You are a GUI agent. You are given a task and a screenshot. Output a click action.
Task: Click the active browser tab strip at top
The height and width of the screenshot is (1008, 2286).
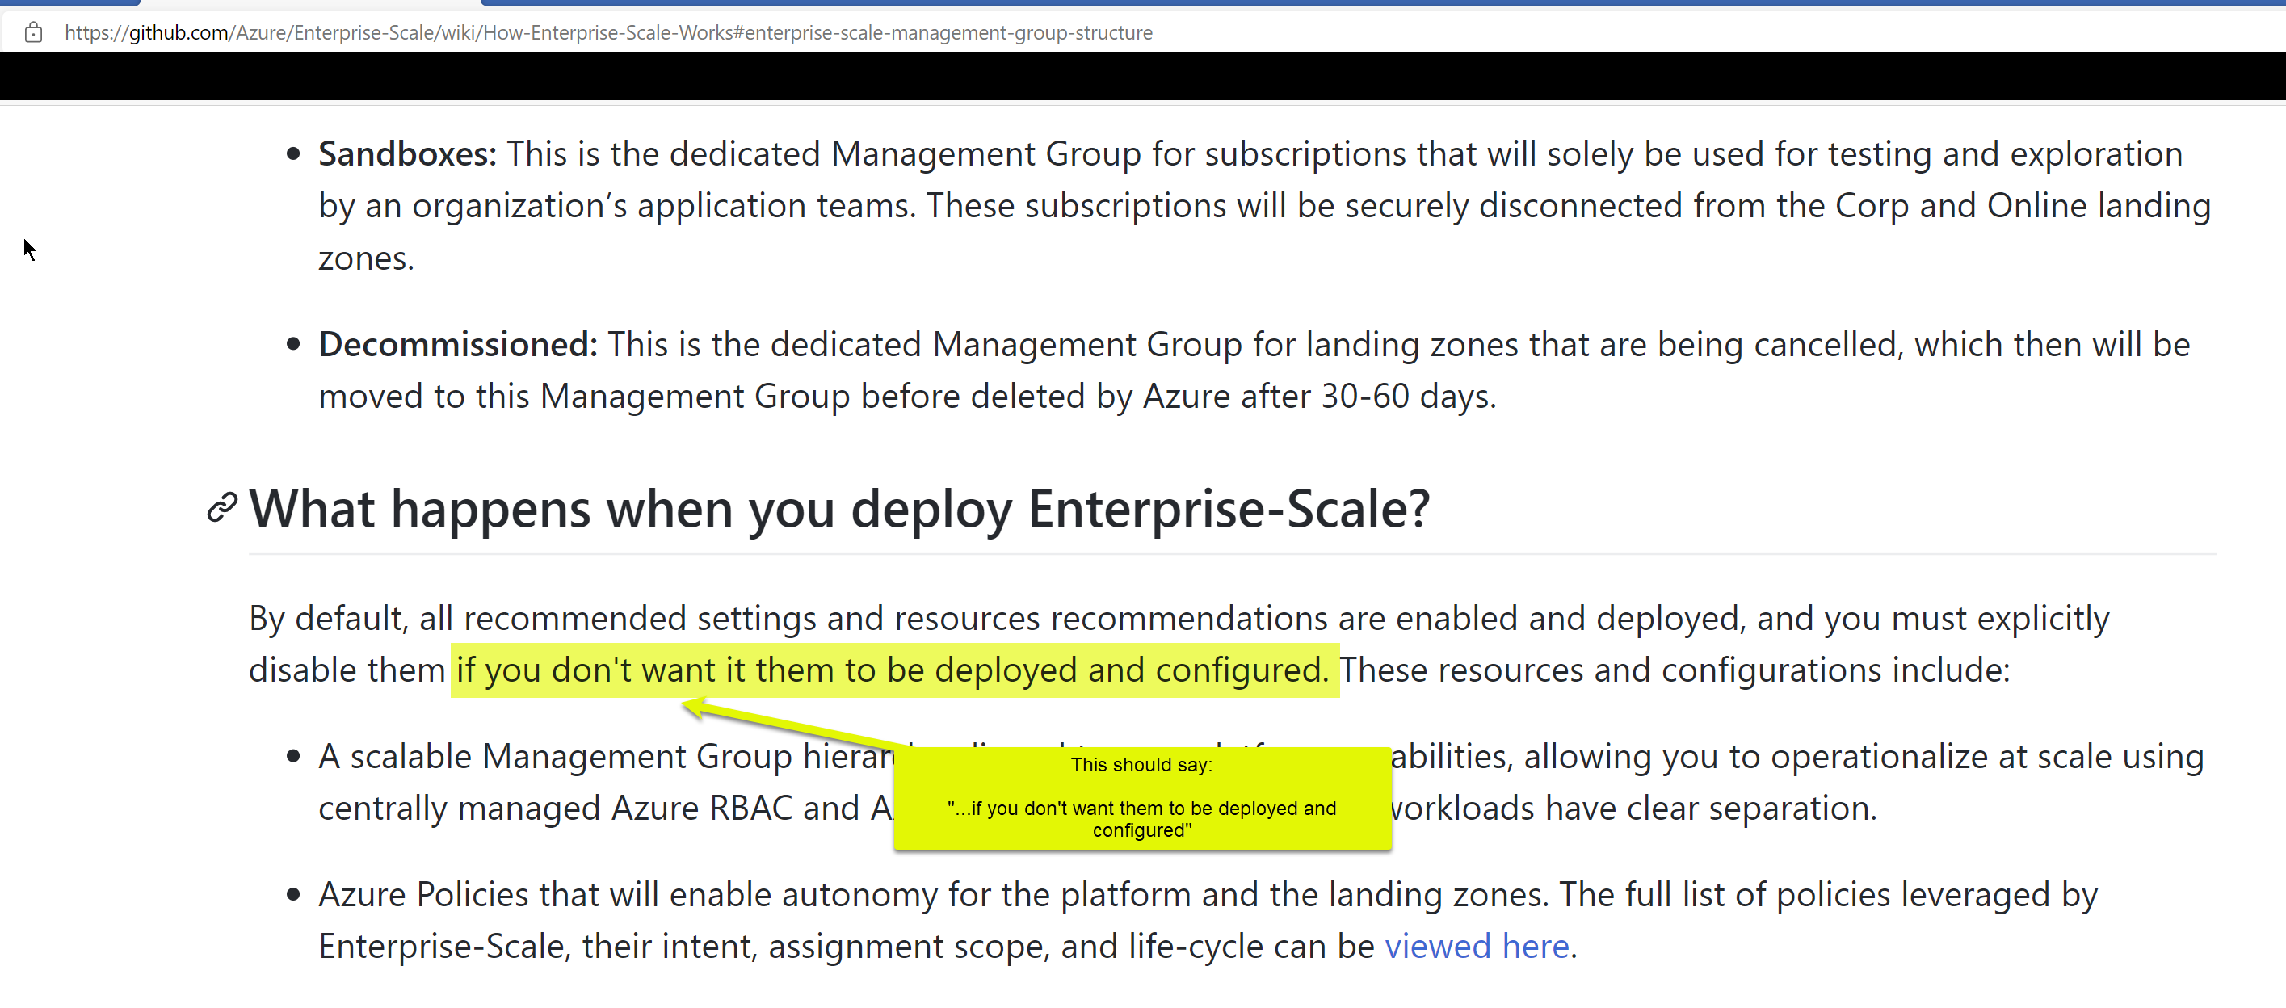(311, 2)
